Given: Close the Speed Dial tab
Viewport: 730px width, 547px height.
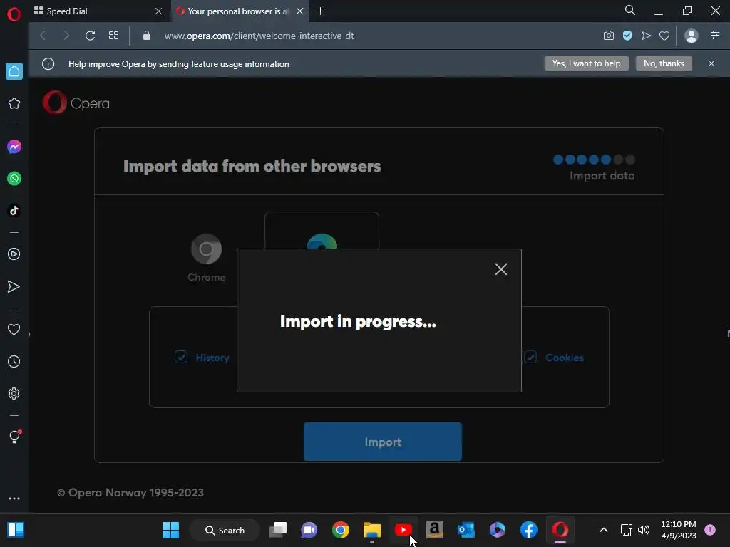Looking at the screenshot, I should click(x=158, y=11).
